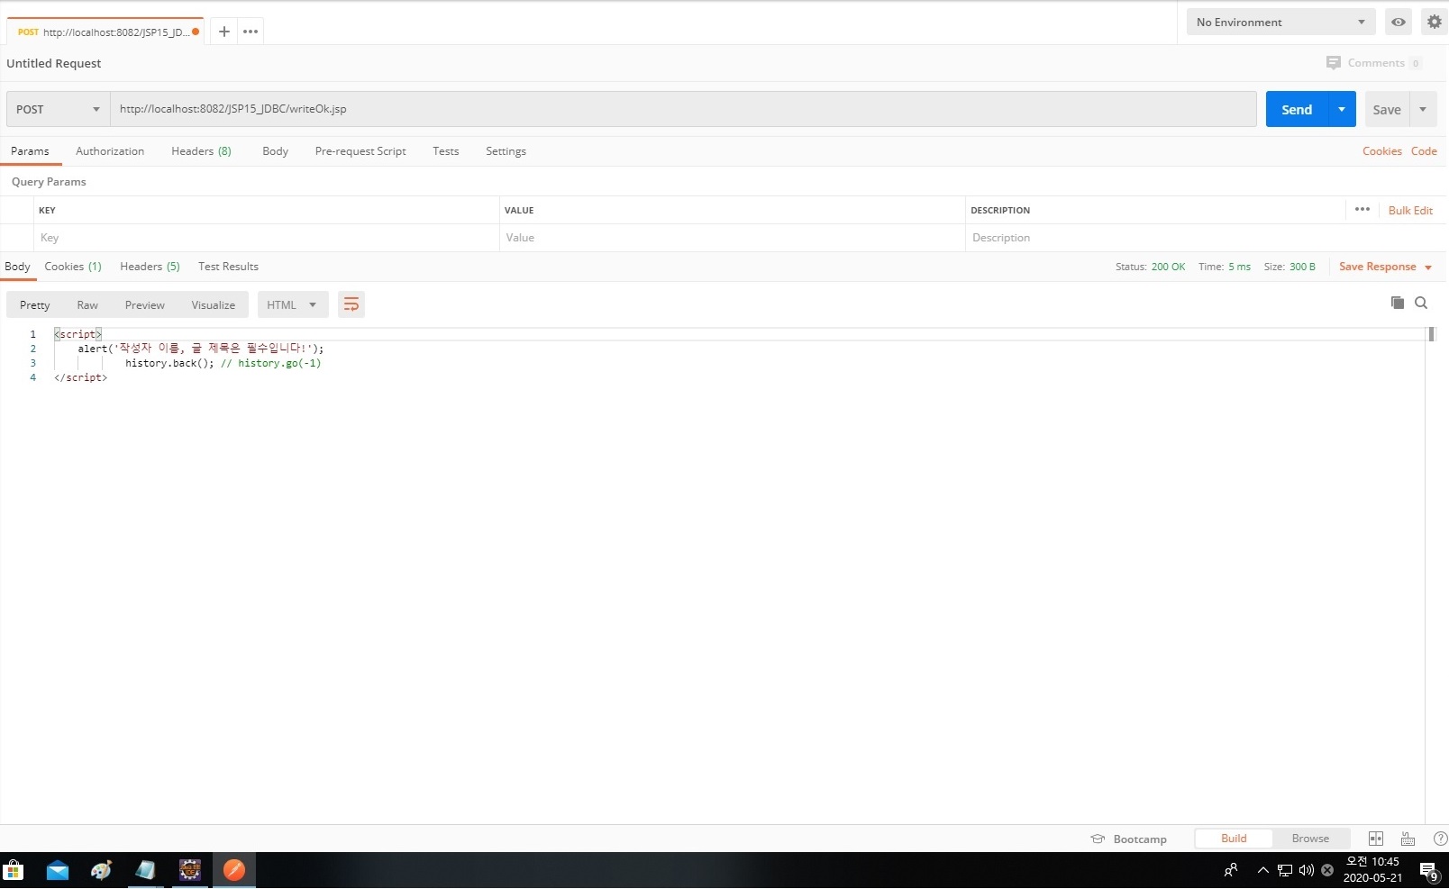The width and height of the screenshot is (1449, 889).
Task: Open Paint app icon in taskbar
Action: (101, 870)
